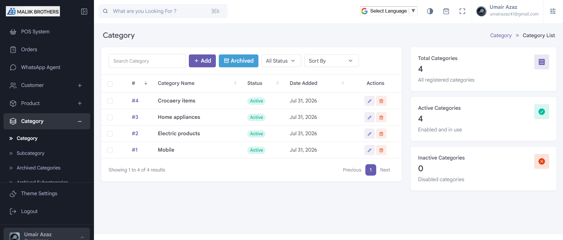Image resolution: width=563 pixels, height=240 pixels.
Task: Open the shopping bag icon in header
Action: (x=446, y=11)
